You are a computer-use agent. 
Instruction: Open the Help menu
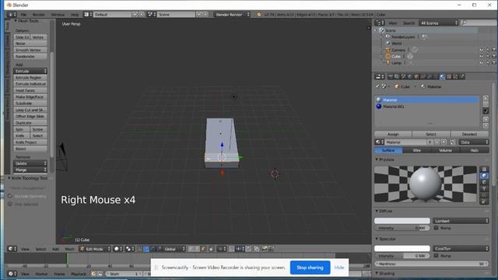coord(75,15)
